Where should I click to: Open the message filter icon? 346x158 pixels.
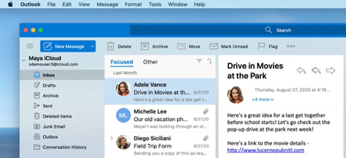pos(199,61)
